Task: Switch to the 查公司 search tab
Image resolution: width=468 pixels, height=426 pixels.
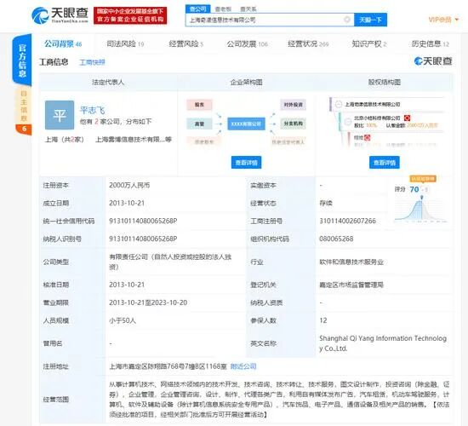Action: point(198,9)
